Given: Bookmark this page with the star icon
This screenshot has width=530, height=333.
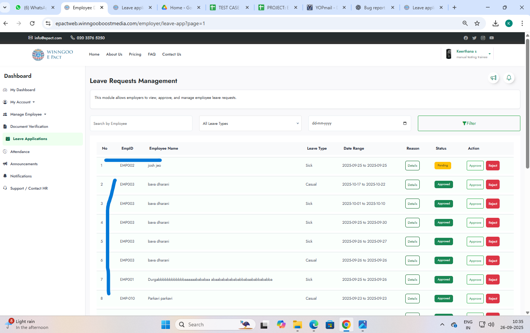Looking at the screenshot, I should tap(477, 23).
